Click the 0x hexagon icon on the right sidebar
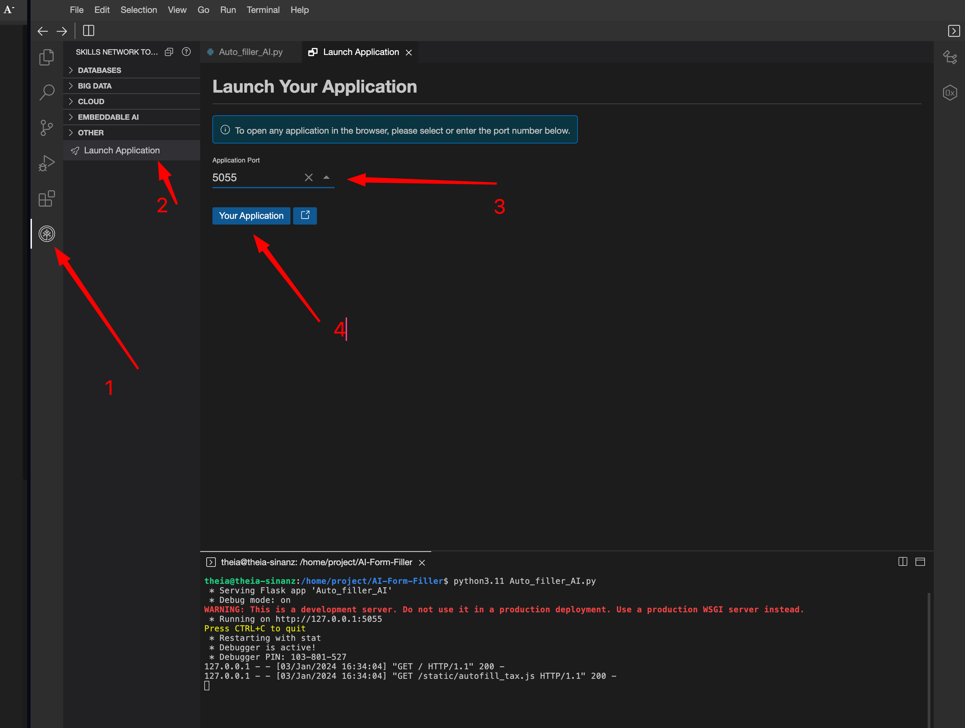The height and width of the screenshot is (728, 965). (950, 93)
